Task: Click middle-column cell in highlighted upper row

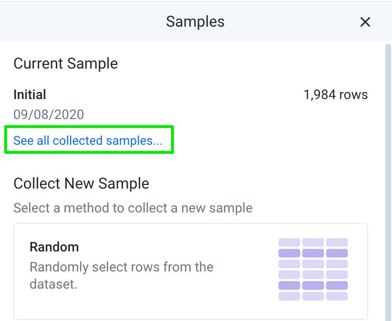Action: tap(313, 253)
